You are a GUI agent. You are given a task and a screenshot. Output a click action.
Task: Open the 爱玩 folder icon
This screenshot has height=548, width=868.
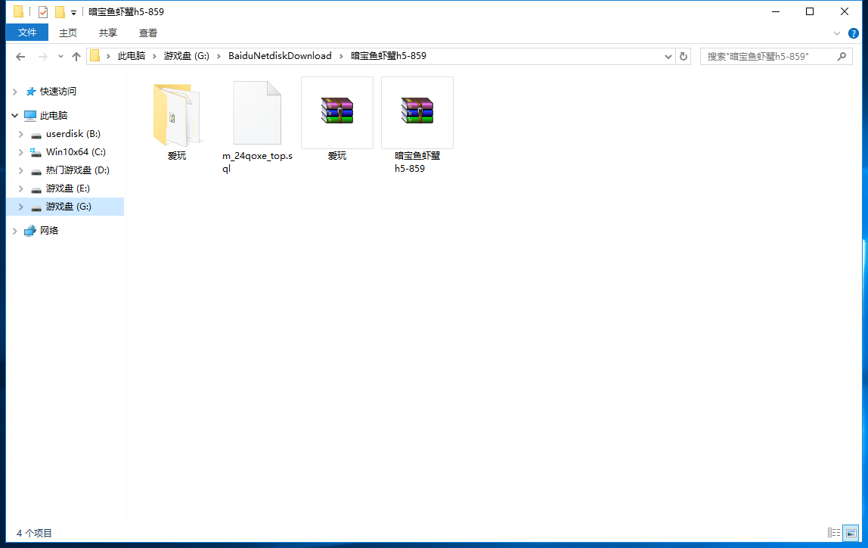point(176,114)
